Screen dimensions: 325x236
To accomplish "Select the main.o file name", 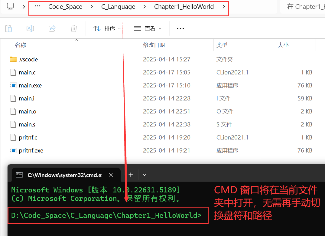I will [x=28, y=111].
